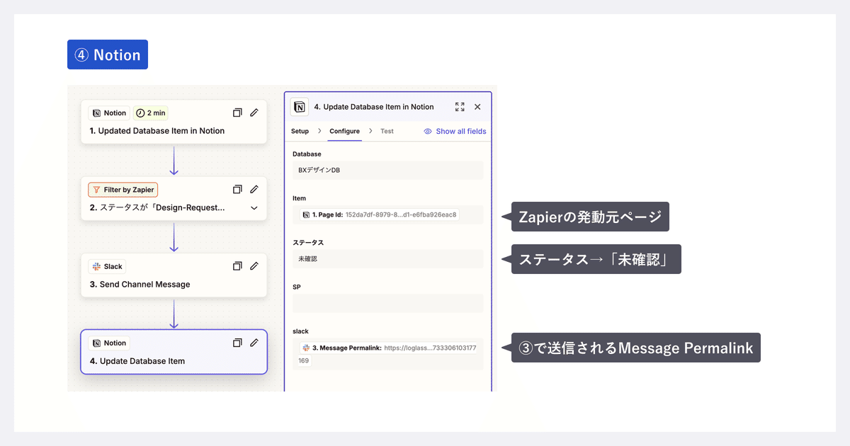
Task: Expand step 2 filter with the chevron
Action: pos(254,208)
